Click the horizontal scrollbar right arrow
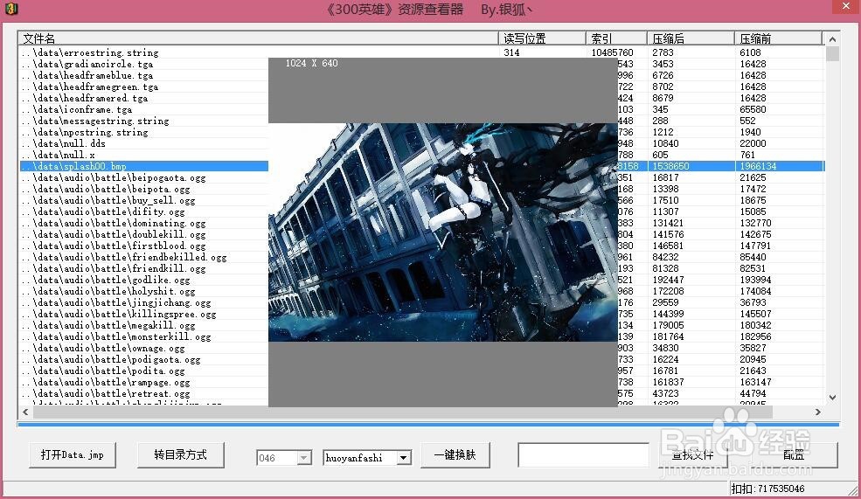Screen dimensions: 861x499 coord(818,412)
